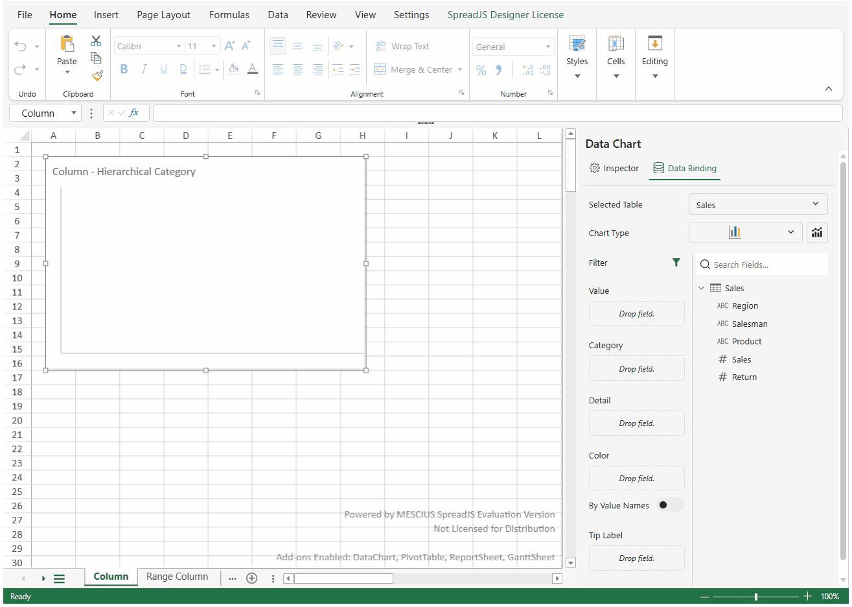Apply Percent Style number format
The width and height of the screenshot is (852, 607).
point(481,70)
